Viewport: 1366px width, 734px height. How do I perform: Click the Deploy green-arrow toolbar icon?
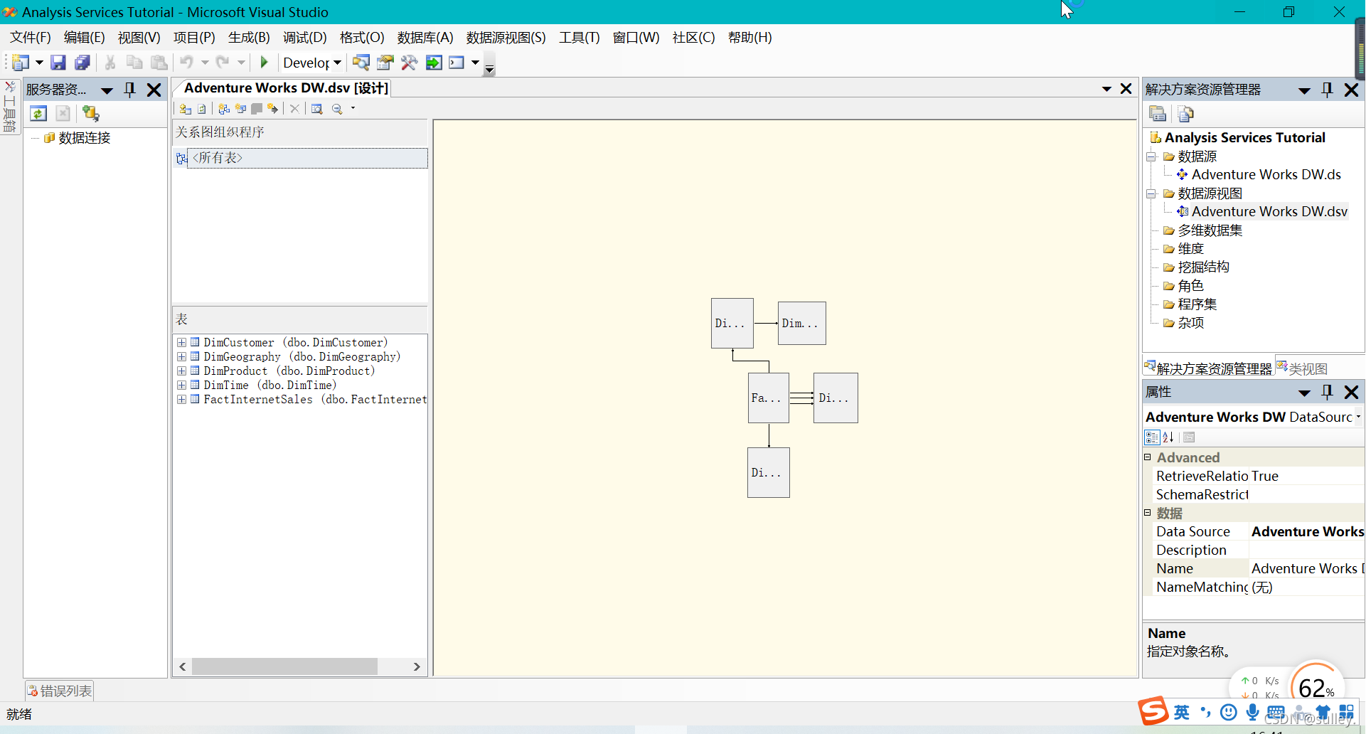[433, 63]
